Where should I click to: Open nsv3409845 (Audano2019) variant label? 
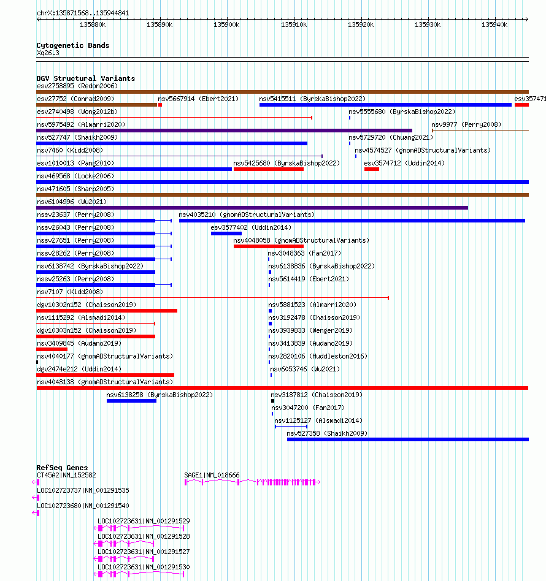[x=79, y=343]
